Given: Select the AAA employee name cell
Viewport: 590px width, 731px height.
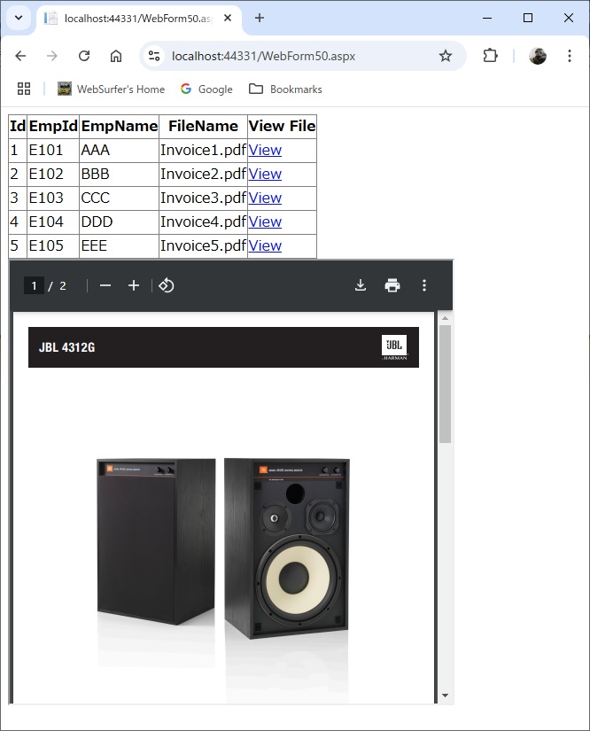Looking at the screenshot, I should click(x=120, y=150).
